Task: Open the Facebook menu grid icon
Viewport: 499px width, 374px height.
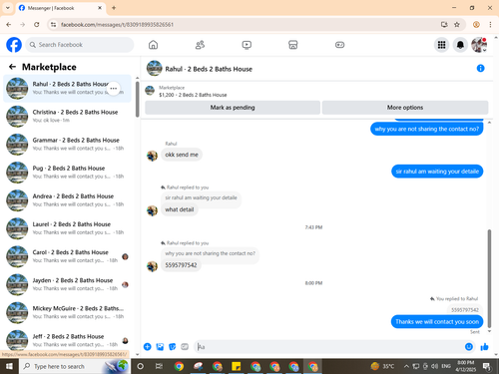Action: tap(441, 45)
